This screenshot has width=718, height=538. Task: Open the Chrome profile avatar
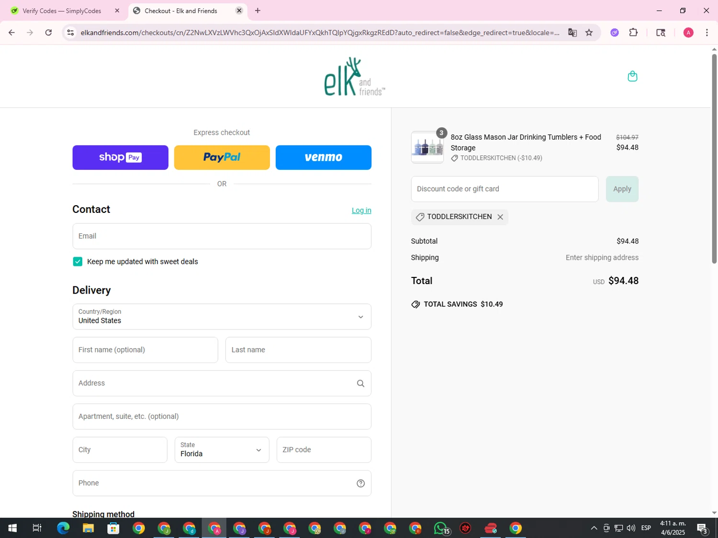pyautogui.click(x=688, y=33)
